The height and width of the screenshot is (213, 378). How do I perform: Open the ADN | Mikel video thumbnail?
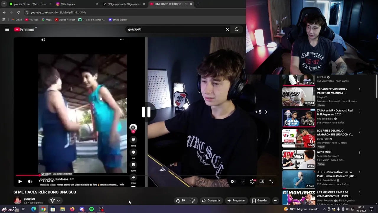299,159
